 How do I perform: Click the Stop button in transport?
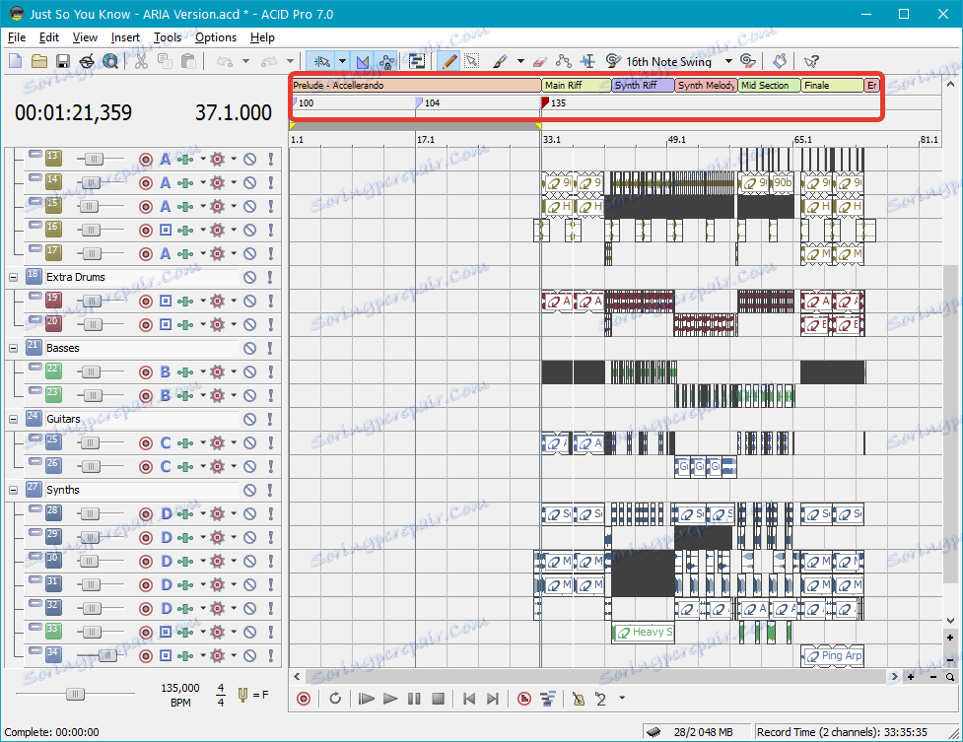click(x=438, y=699)
